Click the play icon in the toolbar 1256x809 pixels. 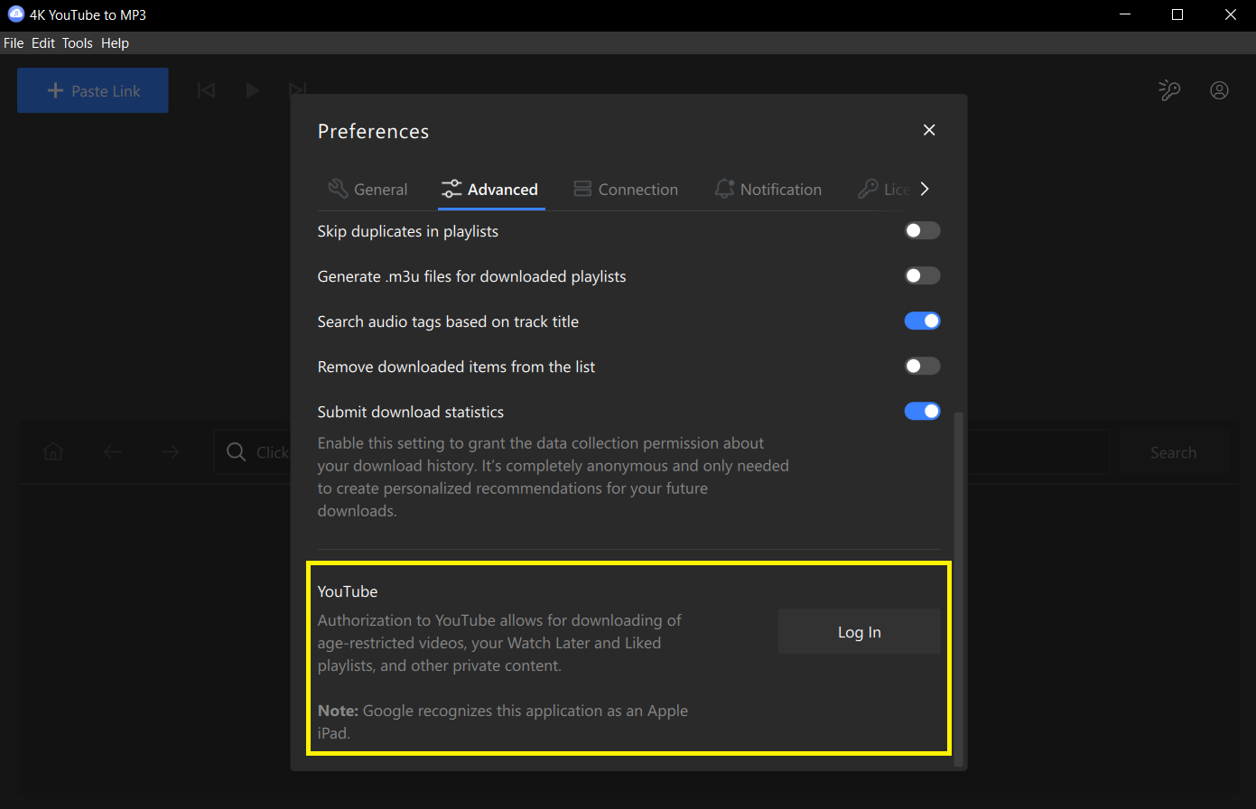tap(253, 90)
